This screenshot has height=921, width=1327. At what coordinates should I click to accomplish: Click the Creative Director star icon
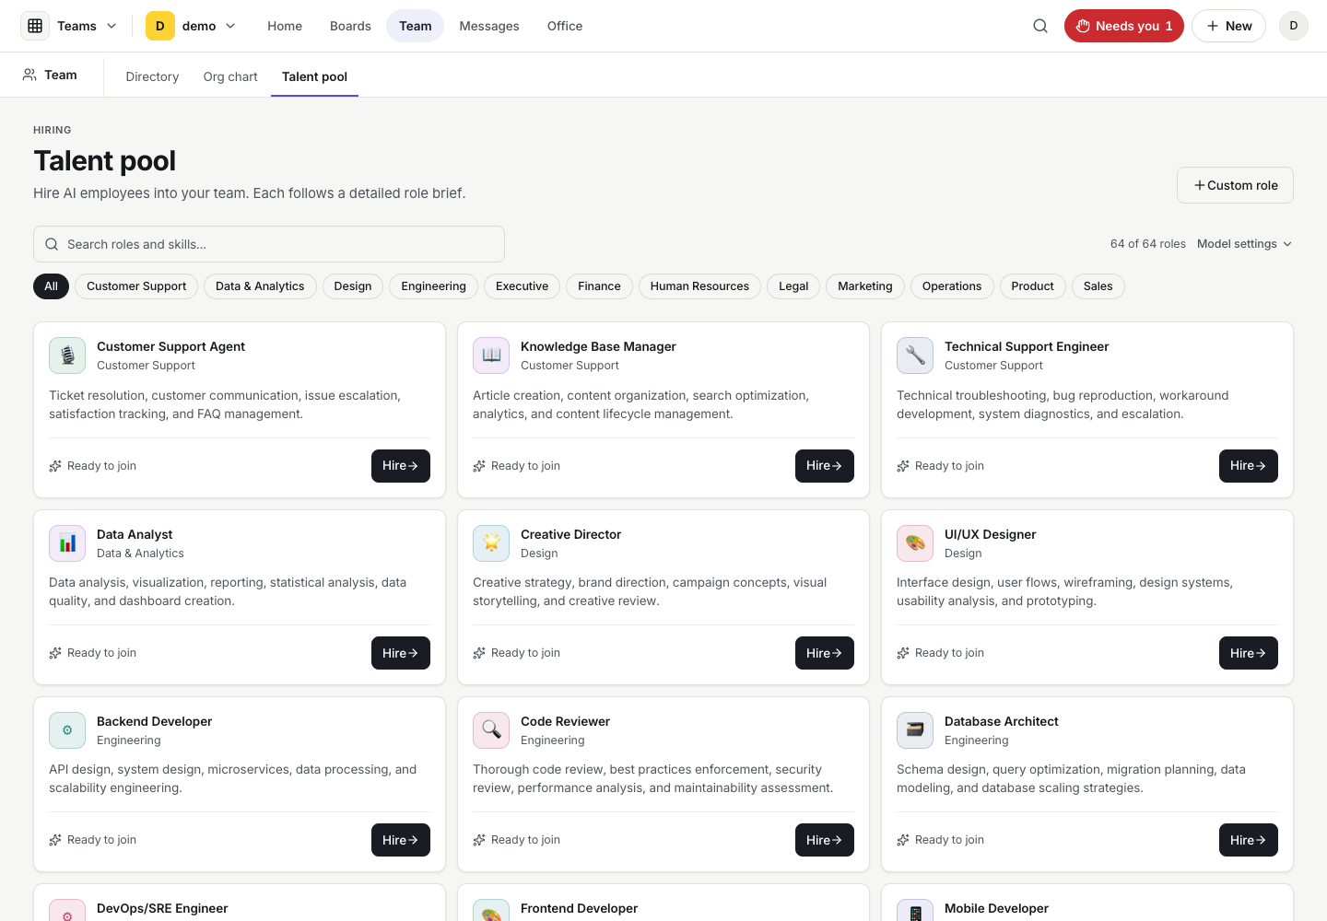[x=491, y=543]
